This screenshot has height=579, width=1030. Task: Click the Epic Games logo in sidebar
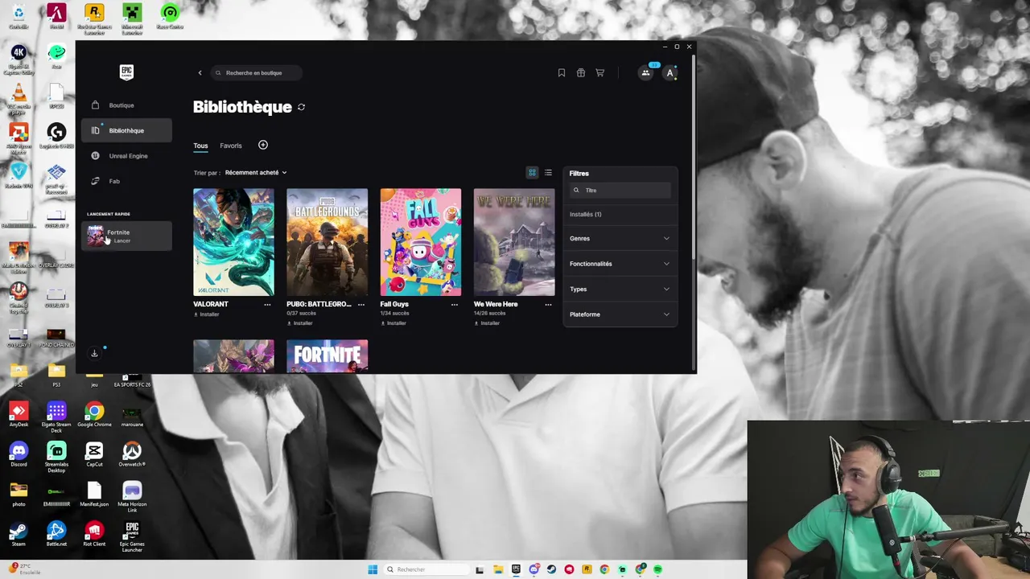(126, 72)
